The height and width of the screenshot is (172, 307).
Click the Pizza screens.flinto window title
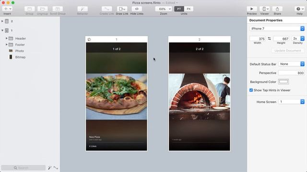(x=146, y=3)
